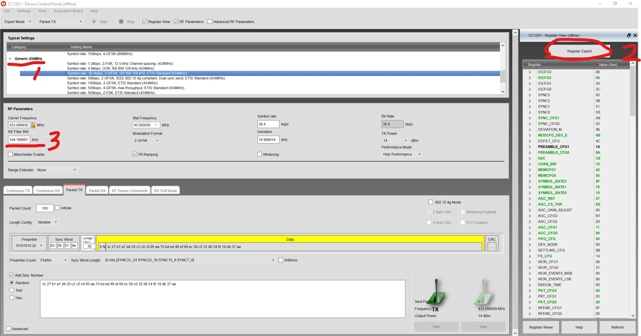
Task: Switch to RF Device Commands tab
Action: [x=130, y=191]
